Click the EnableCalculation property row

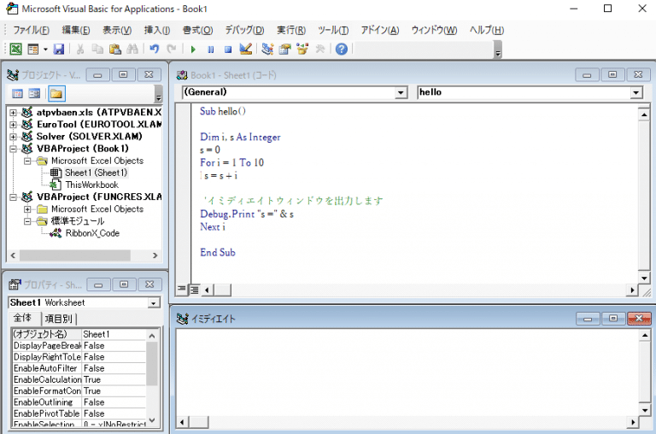pyautogui.click(x=79, y=379)
